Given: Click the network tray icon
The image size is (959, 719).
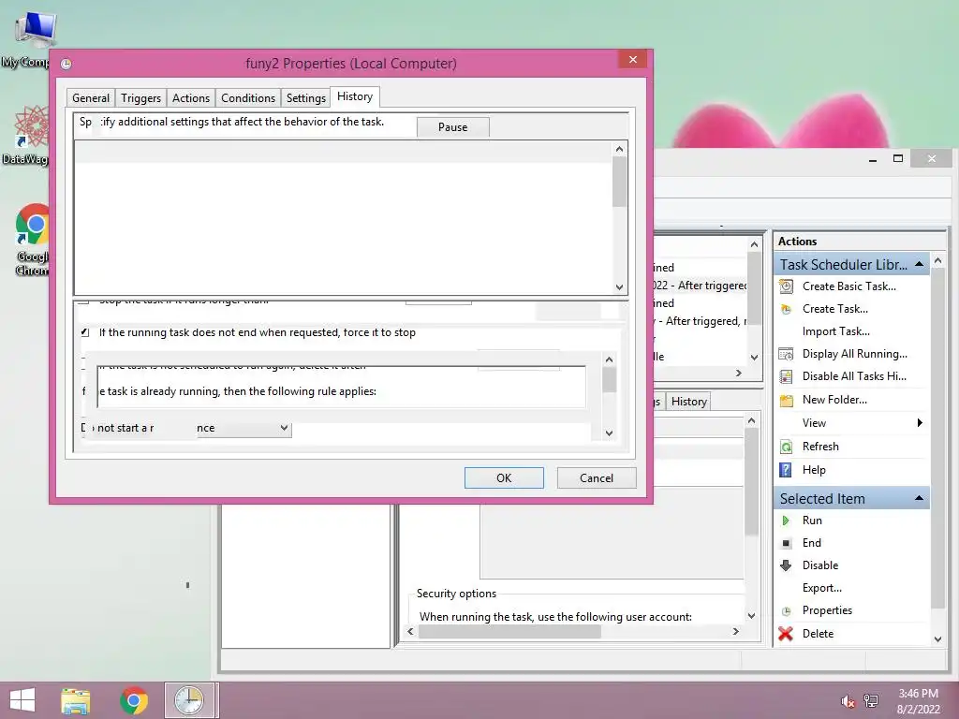Looking at the screenshot, I should pos(871,701).
